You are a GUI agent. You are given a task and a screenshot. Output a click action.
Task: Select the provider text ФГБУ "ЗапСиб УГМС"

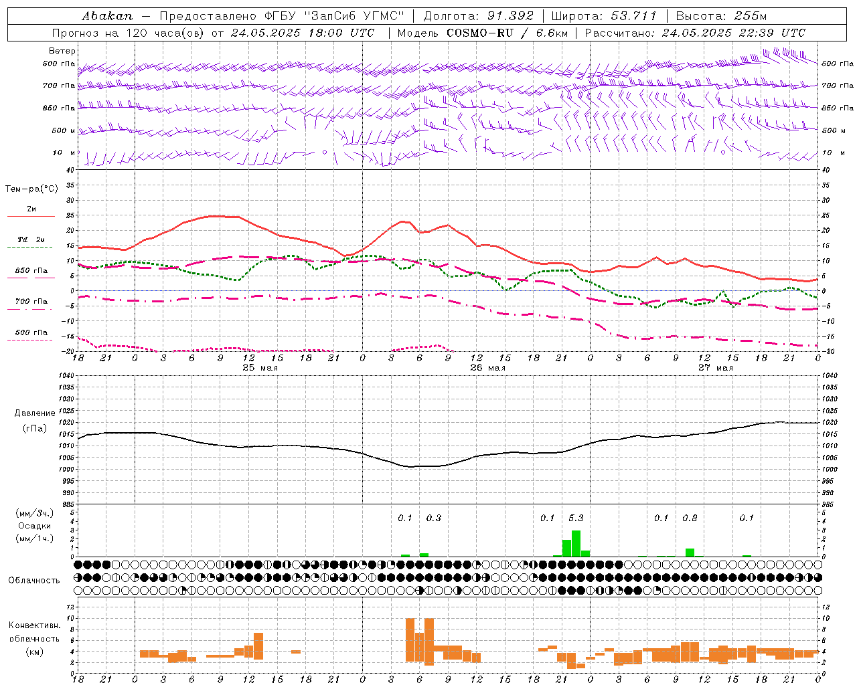[x=335, y=16]
